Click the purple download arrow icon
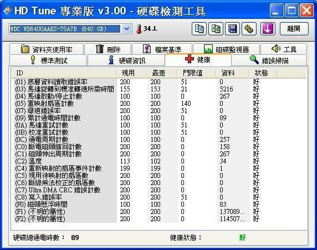317x250 pixels. 268,29
